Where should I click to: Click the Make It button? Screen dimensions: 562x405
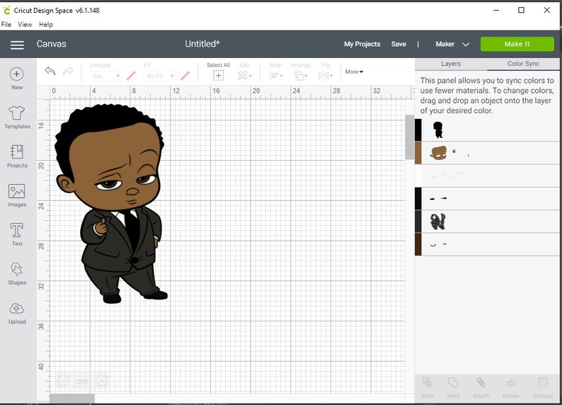[517, 44]
